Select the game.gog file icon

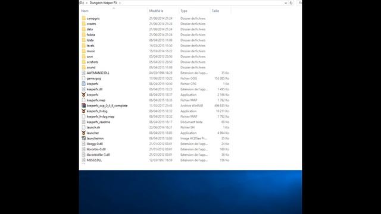[x=83, y=78]
